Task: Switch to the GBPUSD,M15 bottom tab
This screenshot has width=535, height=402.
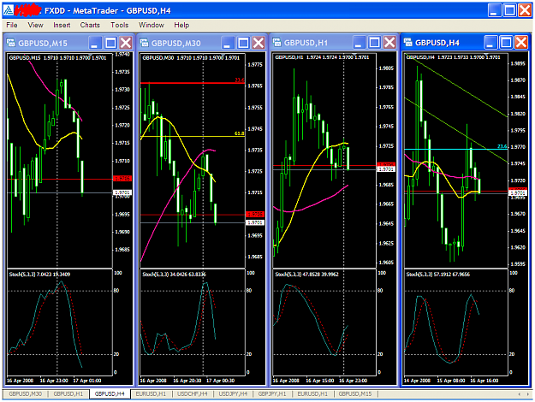Action: coord(355,393)
